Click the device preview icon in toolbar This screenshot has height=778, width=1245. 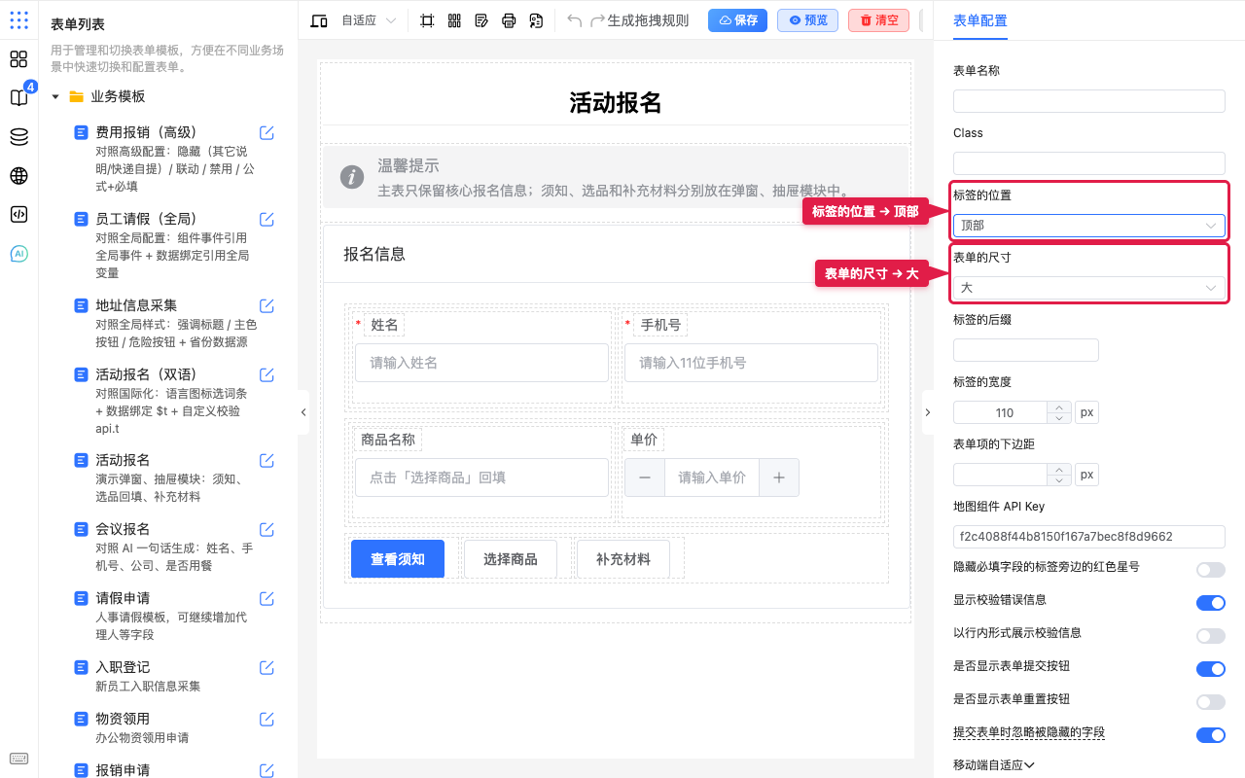318,20
